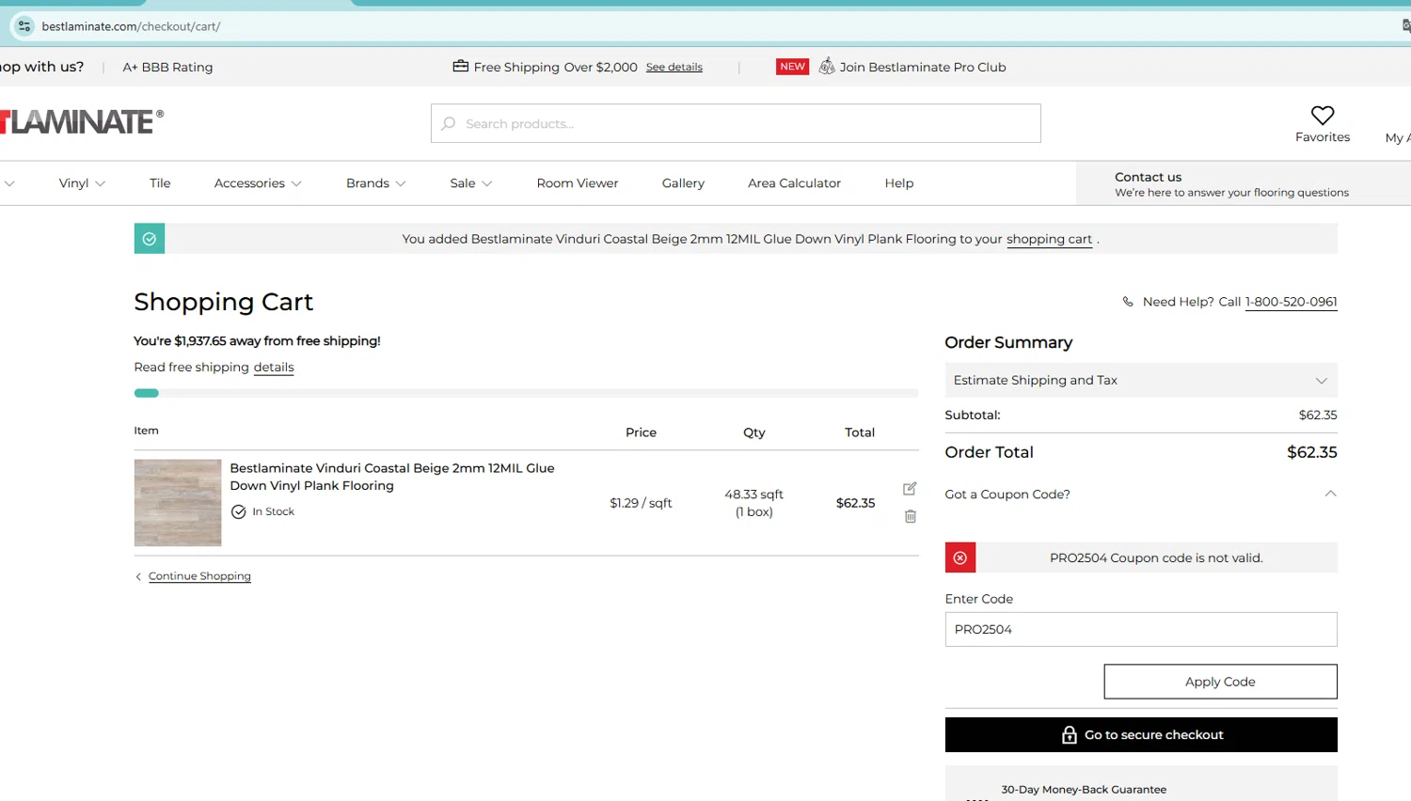Remove item with the trash icon

(x=911, y=516)
